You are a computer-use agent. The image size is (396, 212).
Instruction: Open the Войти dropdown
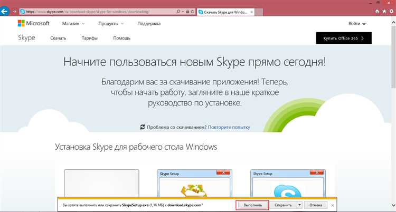click(x=357, y=24)
